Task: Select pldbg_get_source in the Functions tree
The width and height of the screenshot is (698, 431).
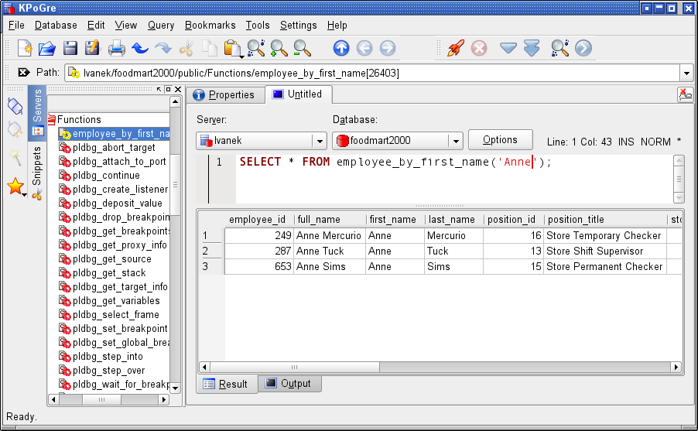Action: coord(111,259)
